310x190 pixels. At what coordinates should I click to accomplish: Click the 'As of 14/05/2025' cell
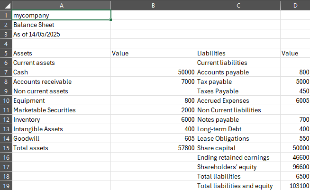(62, 34)
